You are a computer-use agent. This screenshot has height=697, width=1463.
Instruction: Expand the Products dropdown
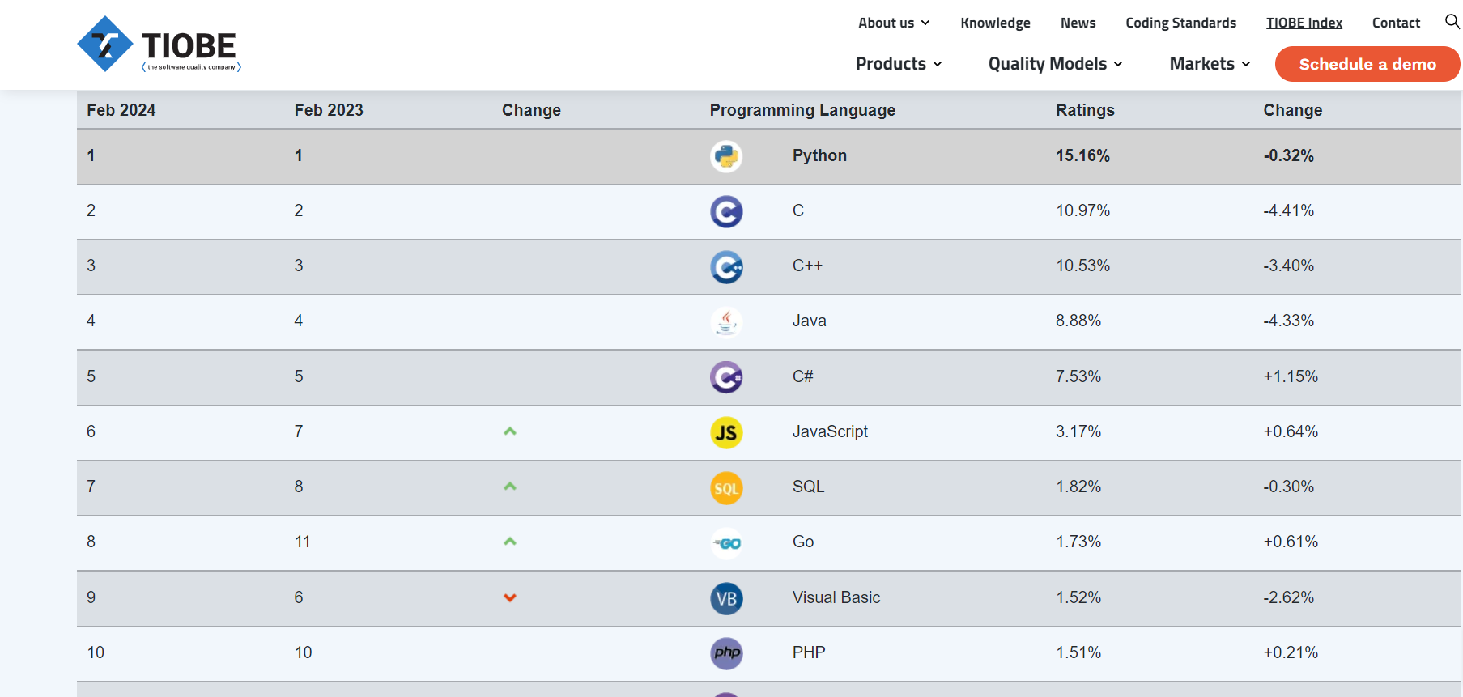tap(899, 63)
